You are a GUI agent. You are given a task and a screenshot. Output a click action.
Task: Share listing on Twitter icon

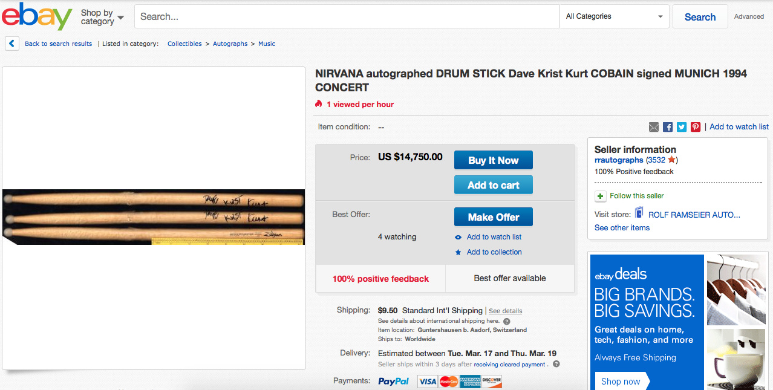pyautogui.click(x=682, y=127)
